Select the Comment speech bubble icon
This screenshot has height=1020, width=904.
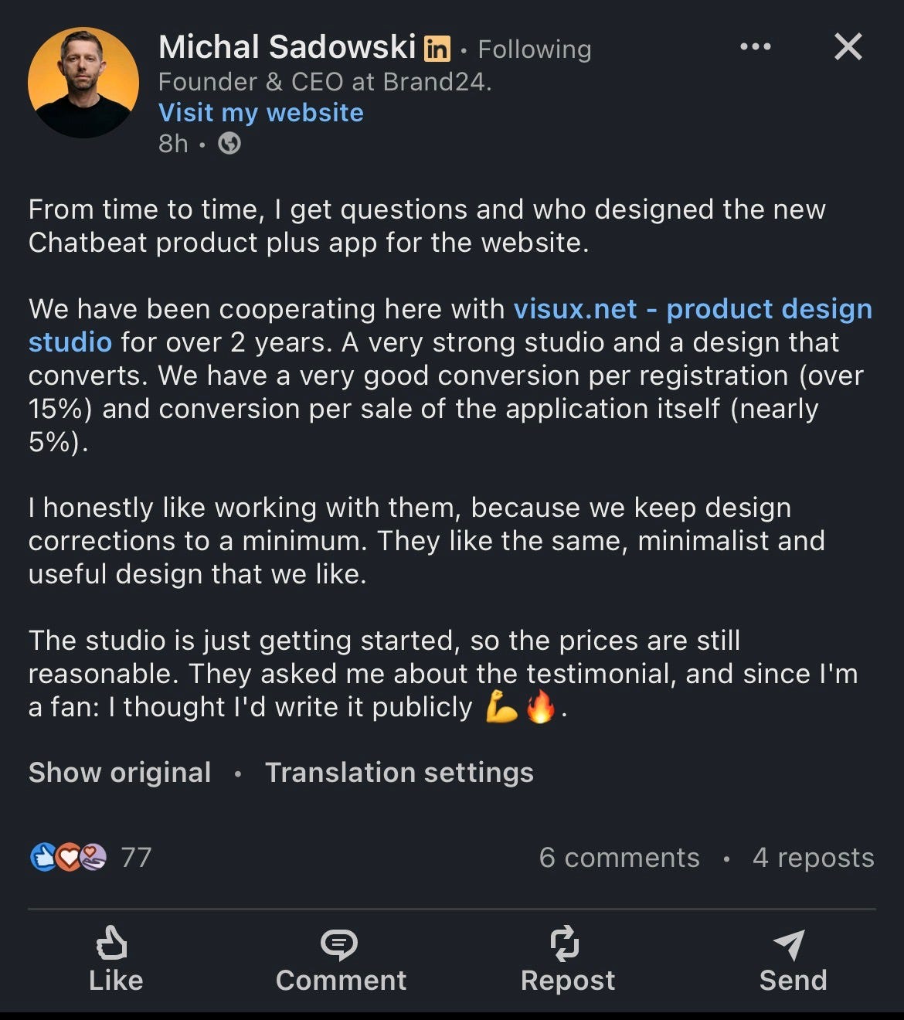click(x=340, y=944)
